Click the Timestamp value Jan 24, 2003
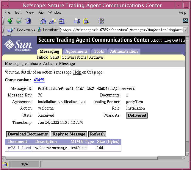 [60, 122]
